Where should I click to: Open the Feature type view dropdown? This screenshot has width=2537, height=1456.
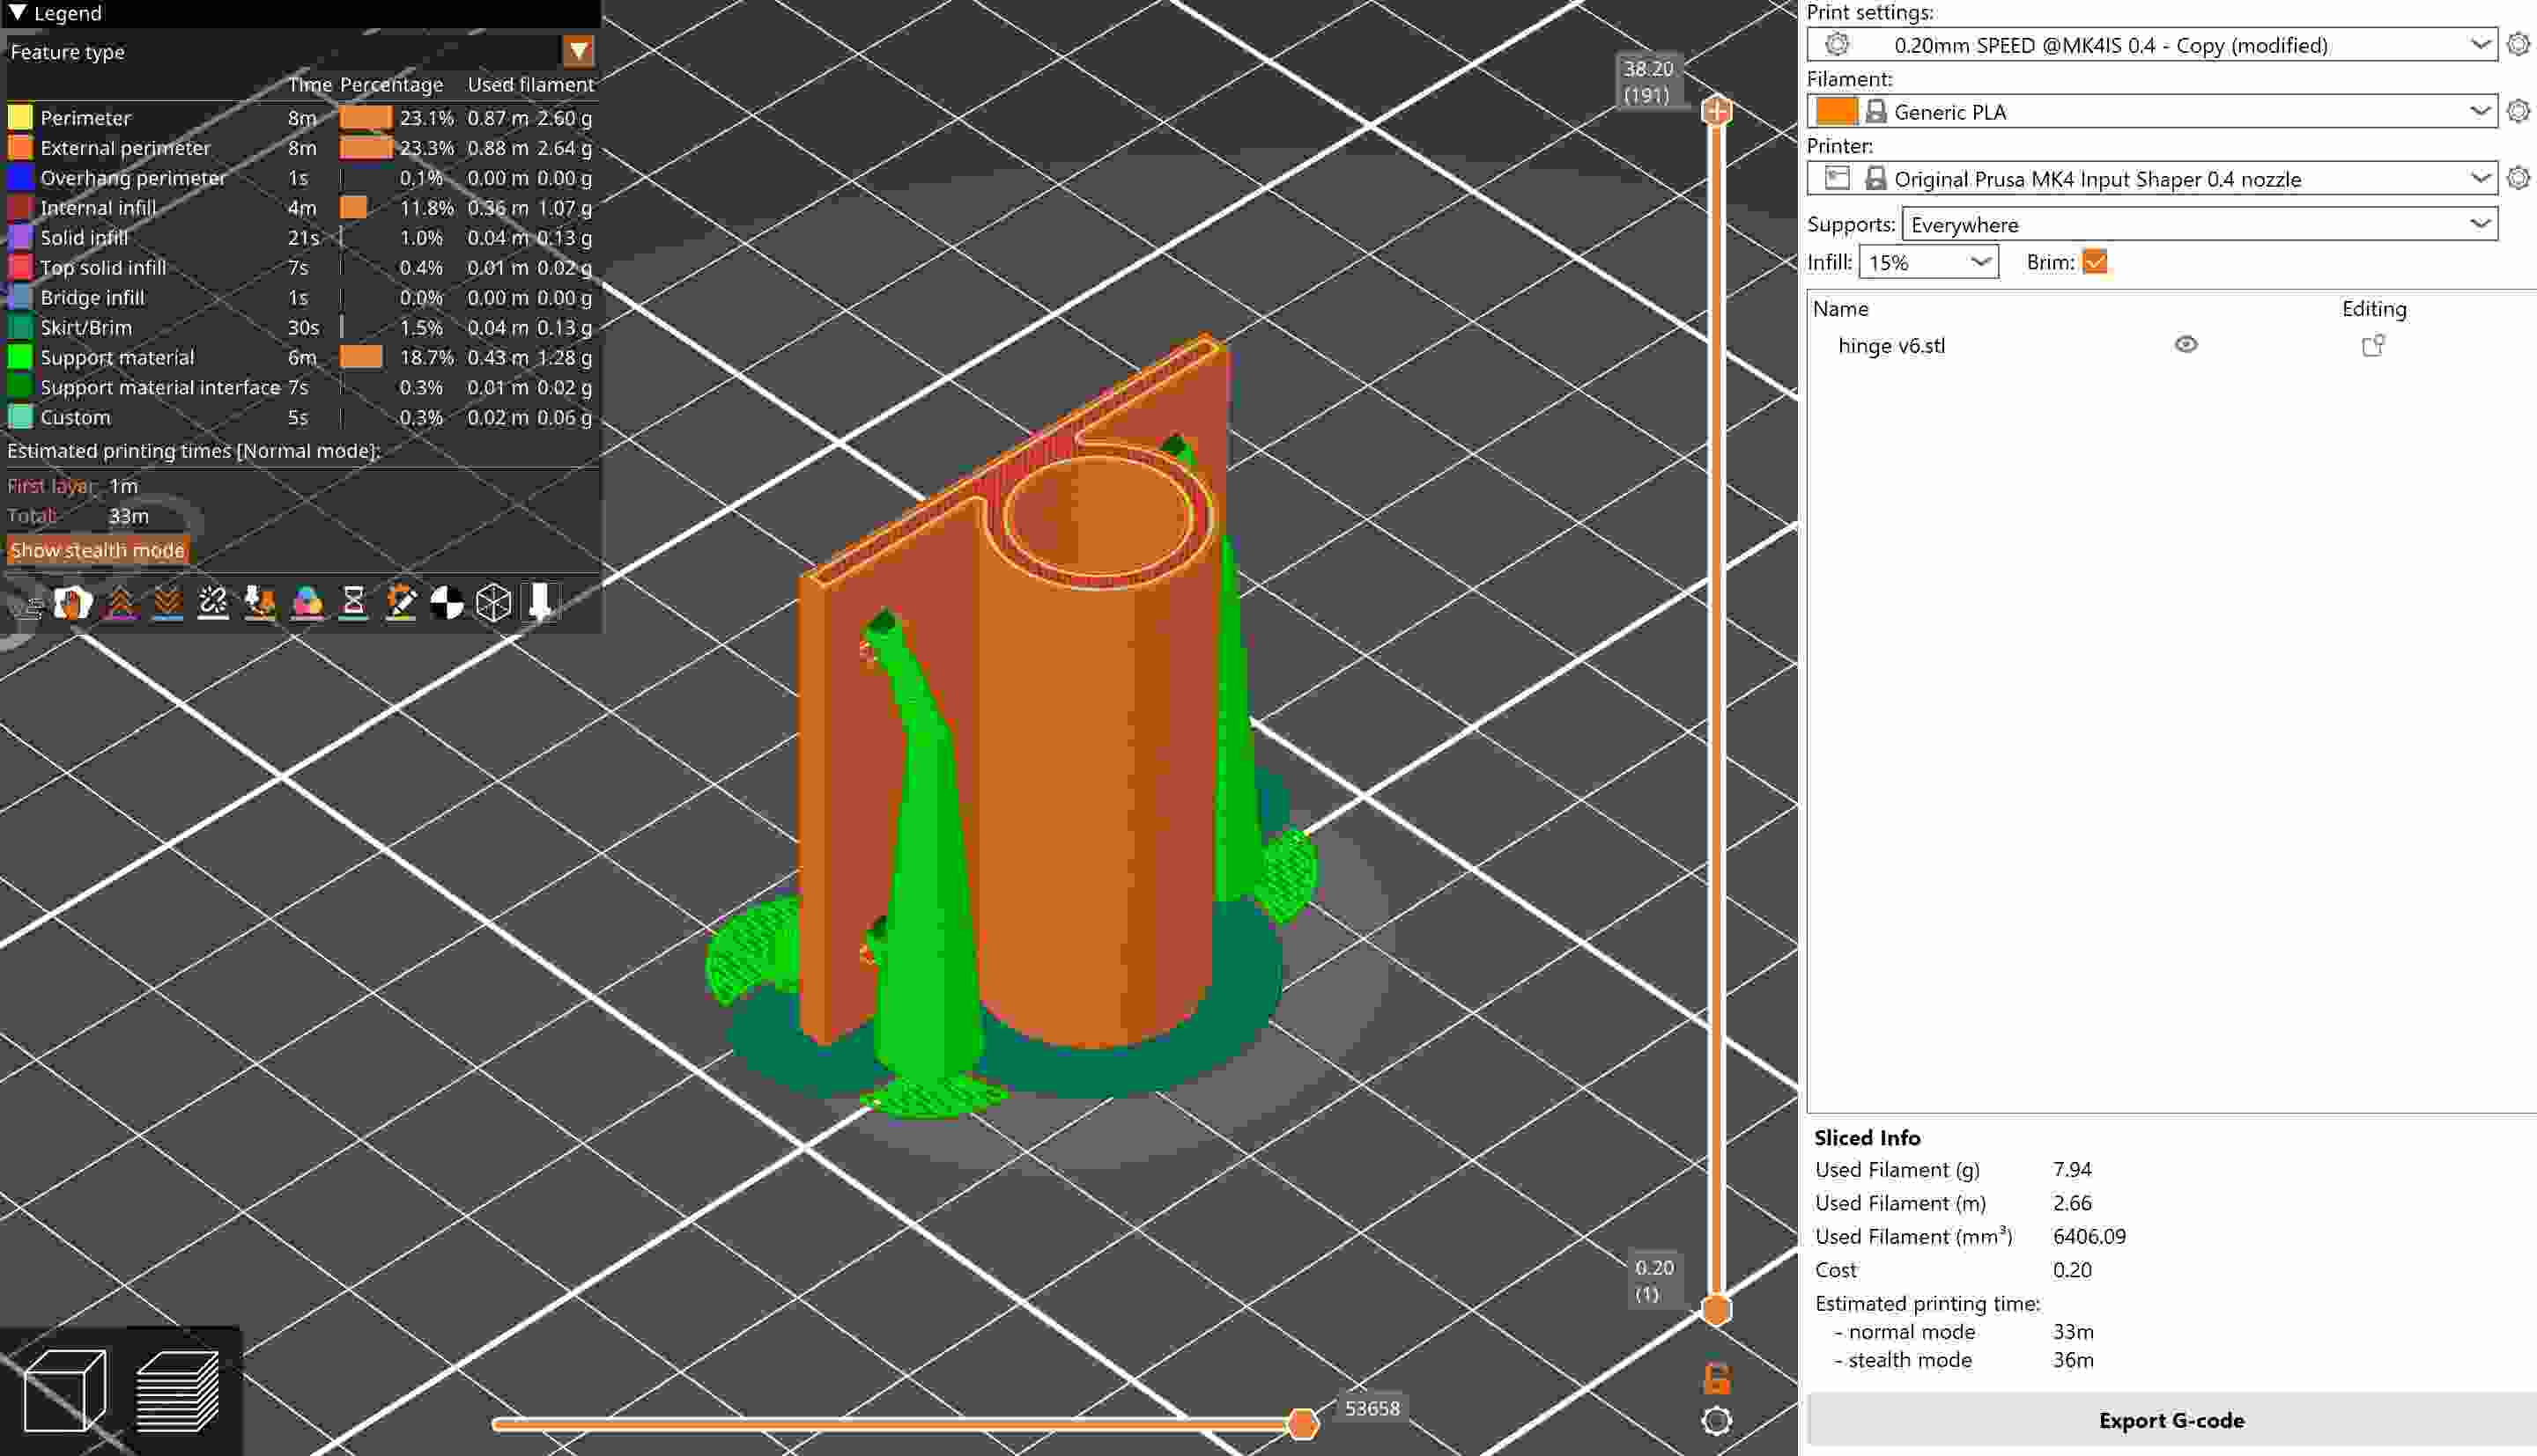coord(578,52)
